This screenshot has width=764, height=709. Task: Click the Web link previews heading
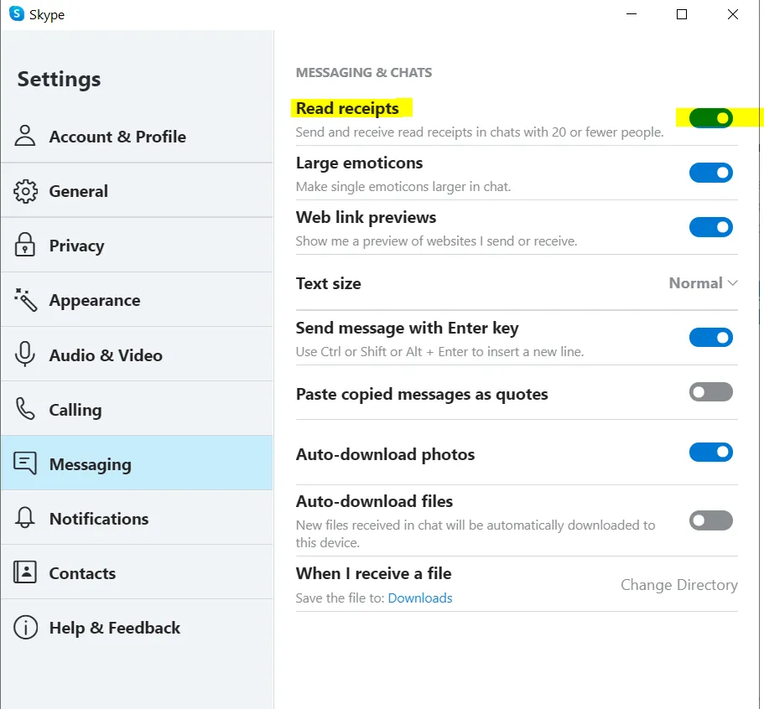[x=366, y=218]
